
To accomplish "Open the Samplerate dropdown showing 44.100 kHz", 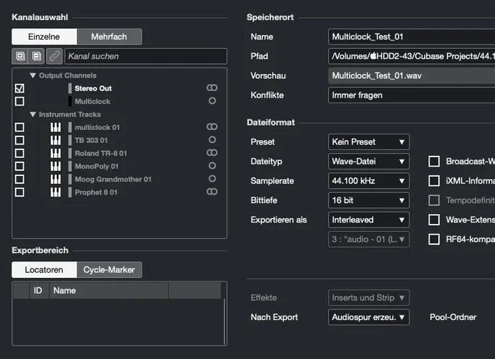I will [x=368, y=181].
